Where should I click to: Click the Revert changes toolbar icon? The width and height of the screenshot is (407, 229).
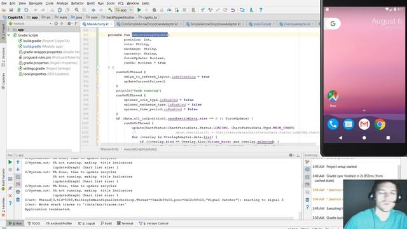coord(233,10)
